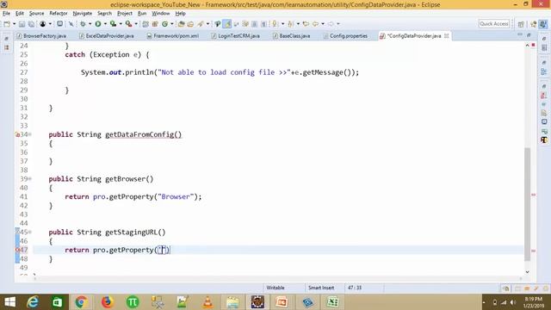Switch to the Java perspective icon
Screen dimensions: 551x310
click(543, 24)
